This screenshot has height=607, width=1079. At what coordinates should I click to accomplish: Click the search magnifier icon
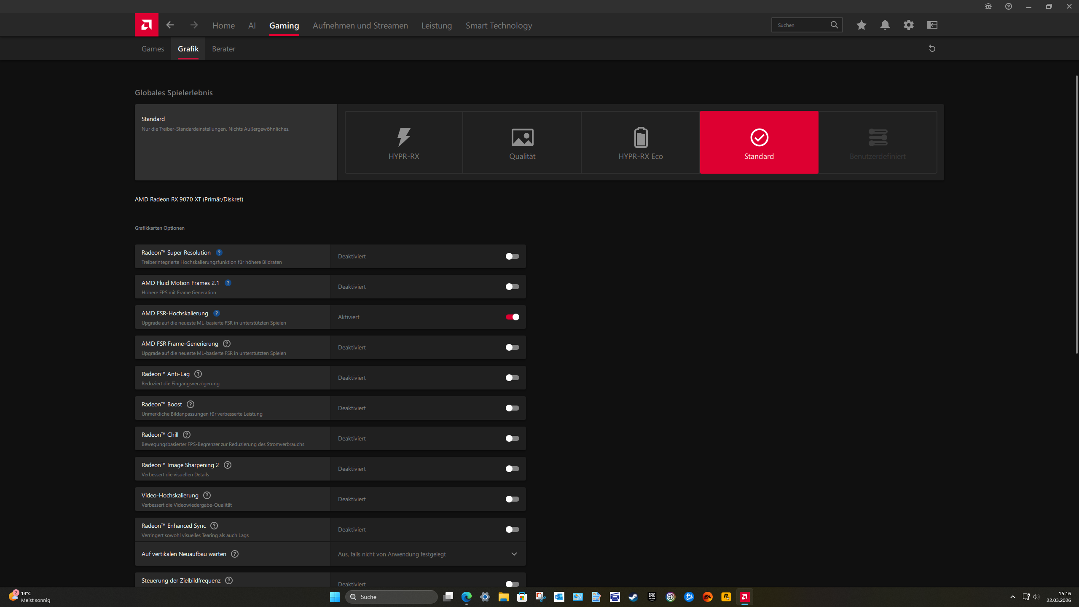(834, 25)
